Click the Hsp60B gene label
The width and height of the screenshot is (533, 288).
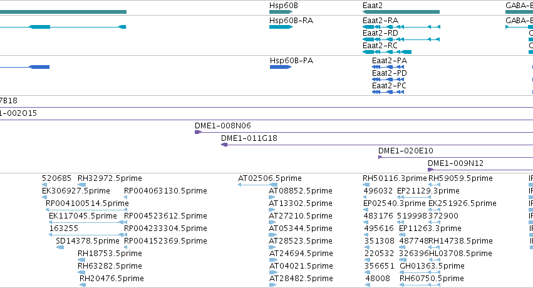(x=284, y=6)
